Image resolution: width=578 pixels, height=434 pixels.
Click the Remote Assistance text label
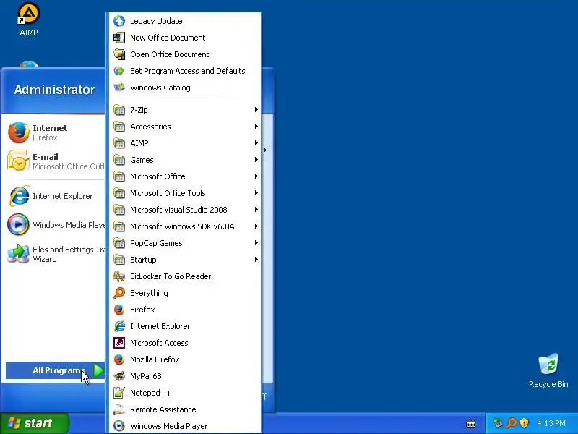[163, 409]
